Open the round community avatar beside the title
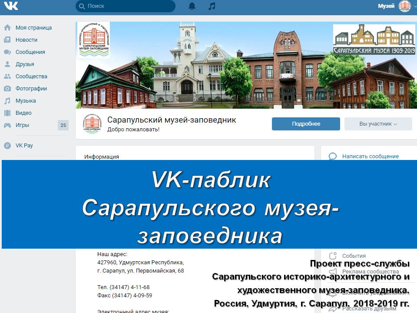417x313 pixels. pos(92,124)
